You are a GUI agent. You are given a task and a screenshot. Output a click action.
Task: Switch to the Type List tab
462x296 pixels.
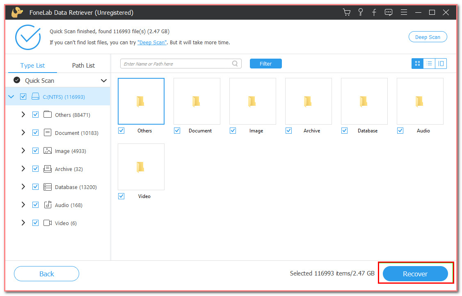pos(32,65)
